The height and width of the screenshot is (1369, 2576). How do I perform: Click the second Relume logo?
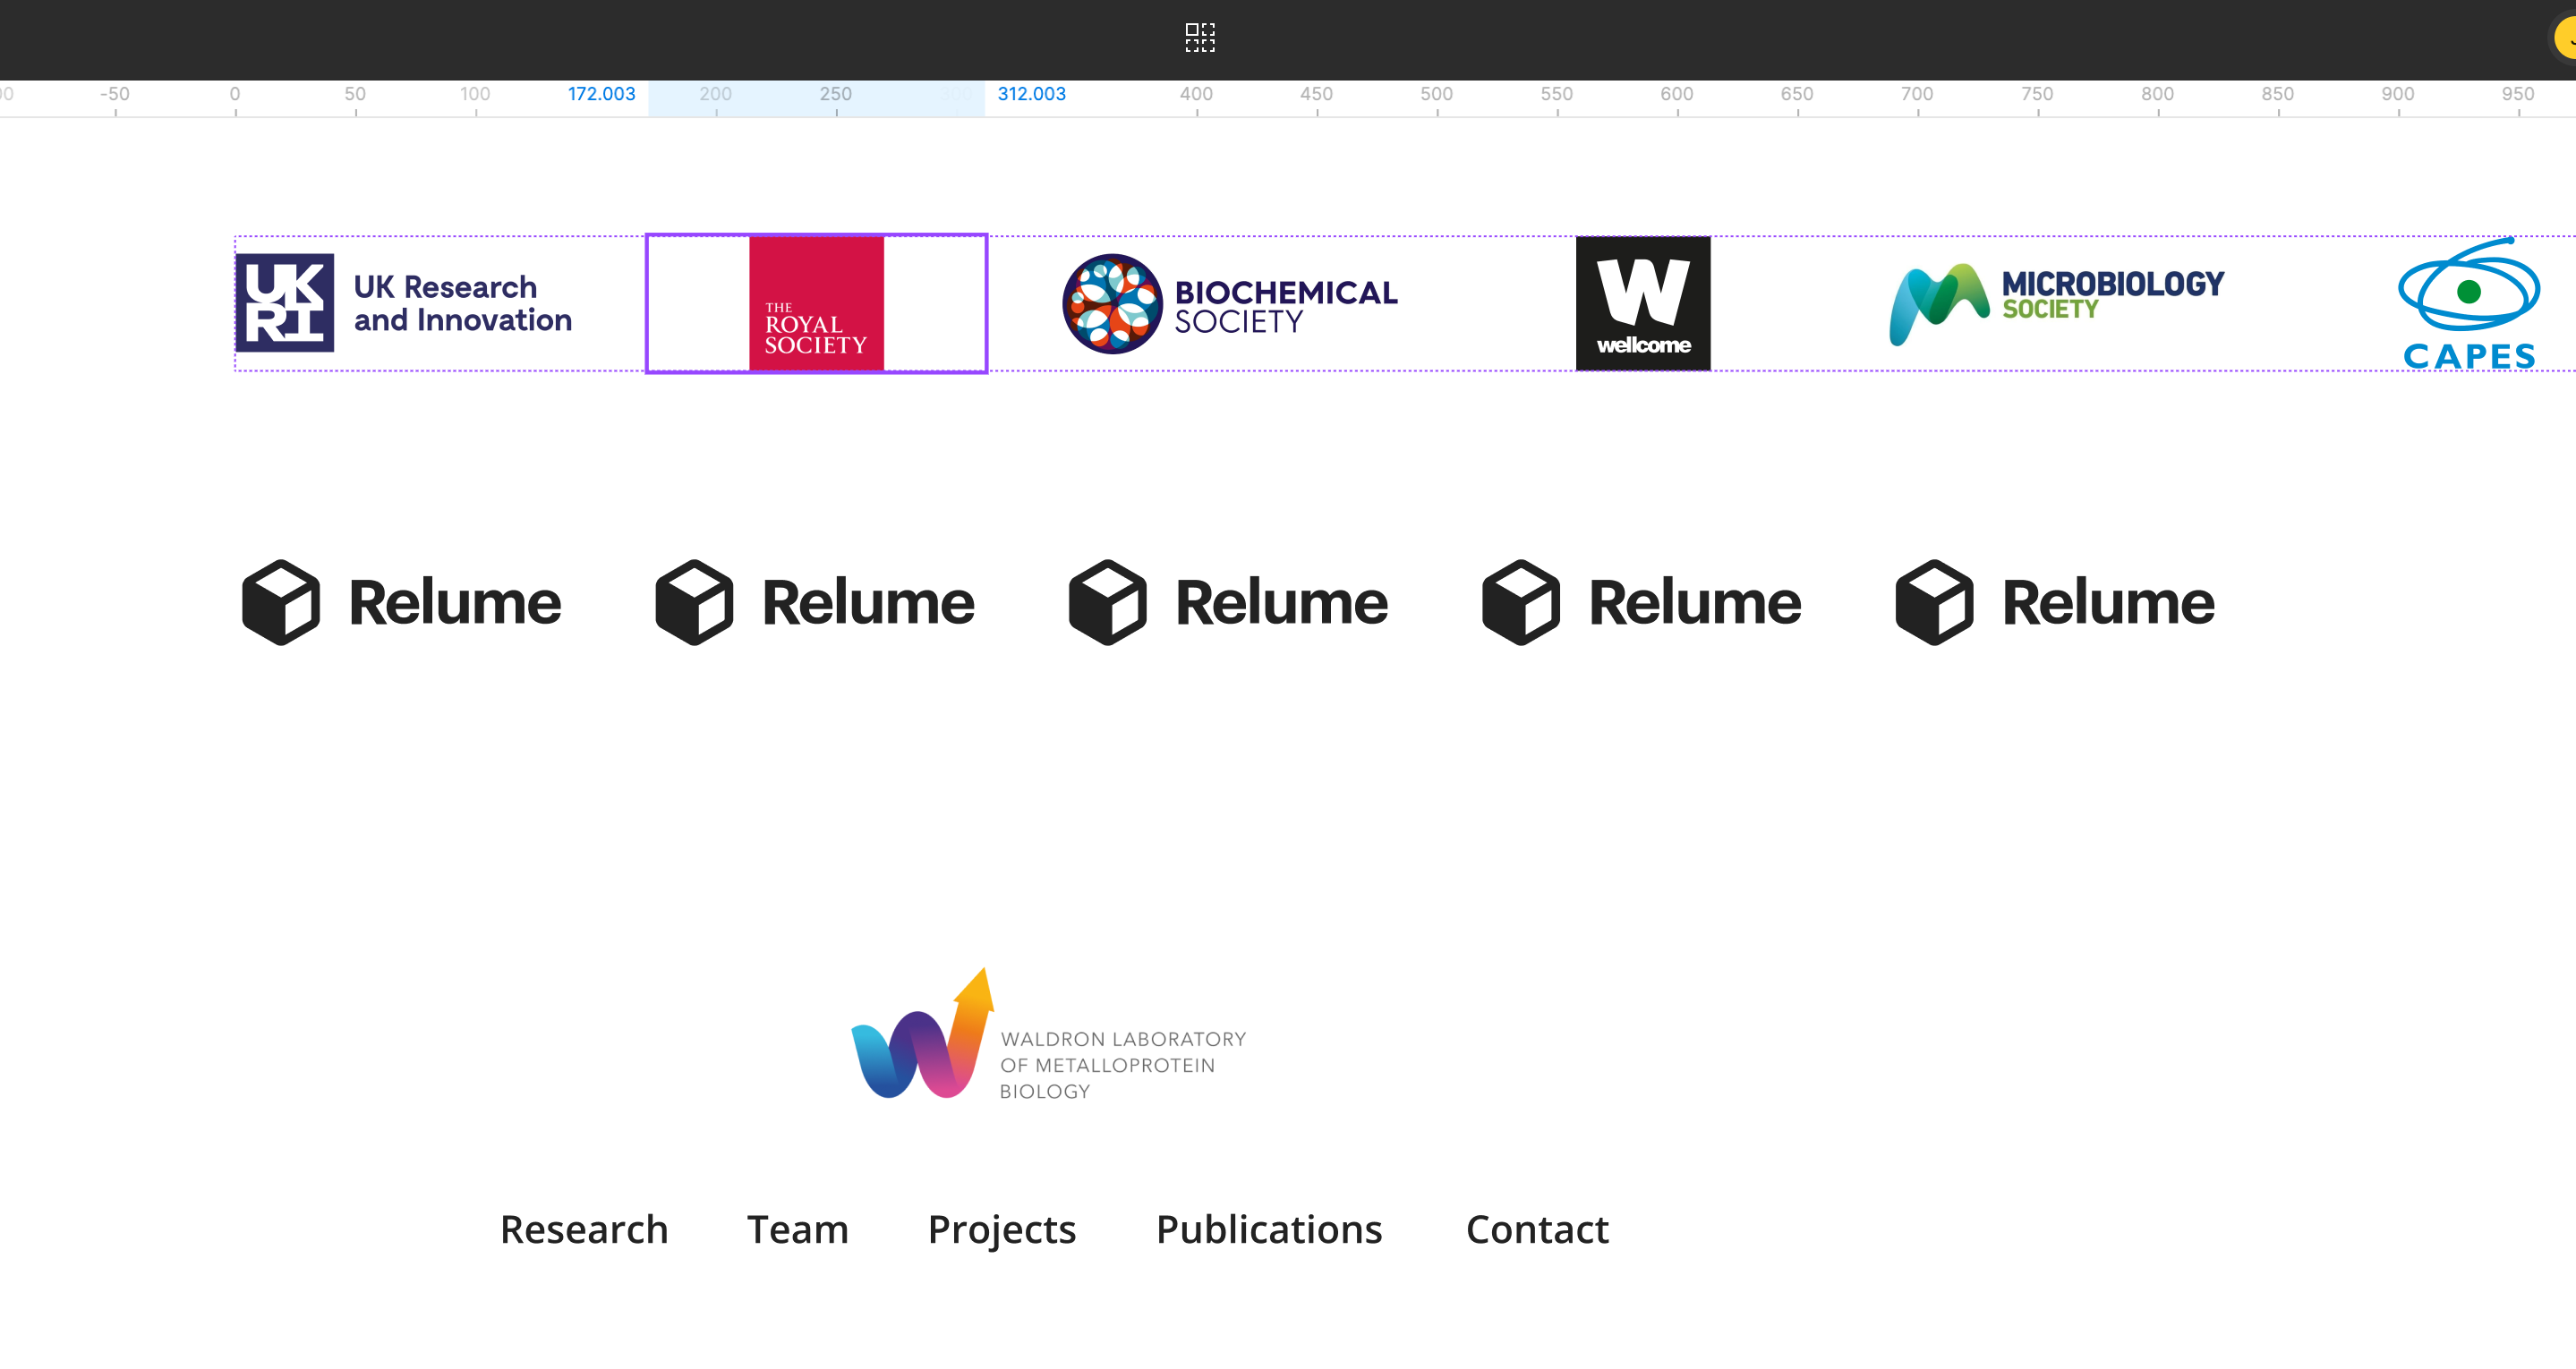click(x=815, y=602)
